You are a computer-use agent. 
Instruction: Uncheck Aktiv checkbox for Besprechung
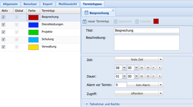[3, 17]
